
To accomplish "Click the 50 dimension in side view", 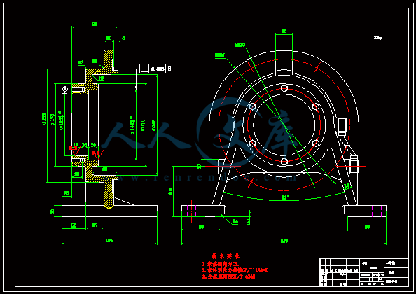I will click(x=74, y=225).
